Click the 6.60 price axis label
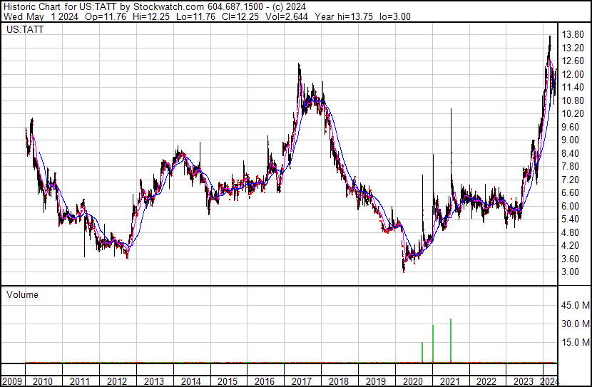592x387 pixels. pos(571,192)
